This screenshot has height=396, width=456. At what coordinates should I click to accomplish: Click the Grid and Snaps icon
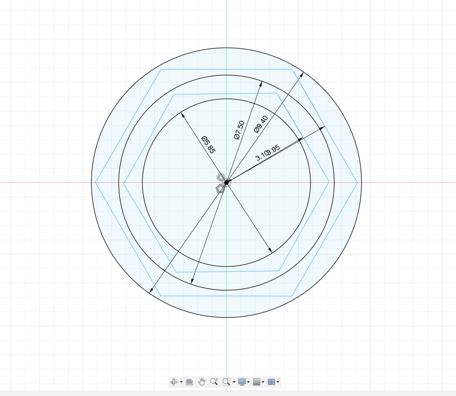point(257,382)
